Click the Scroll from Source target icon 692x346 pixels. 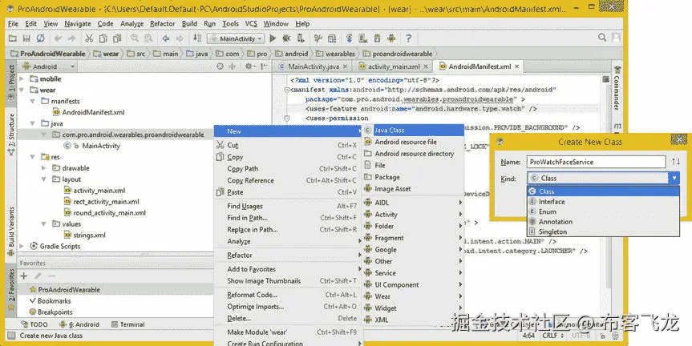click(220, 66)
